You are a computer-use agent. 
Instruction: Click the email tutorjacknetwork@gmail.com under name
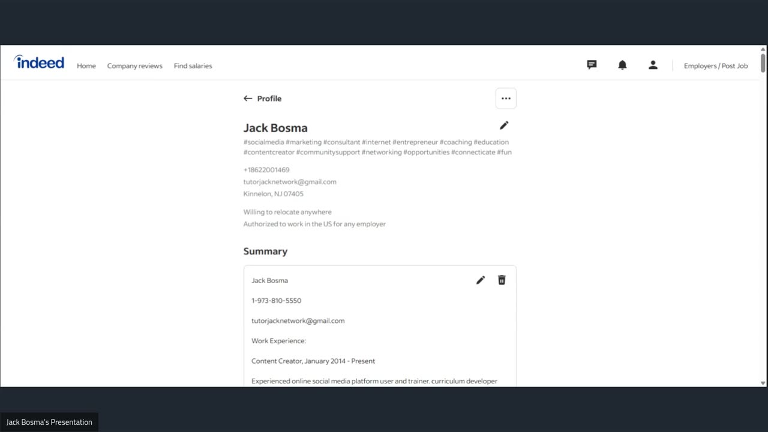coord(290,182)
